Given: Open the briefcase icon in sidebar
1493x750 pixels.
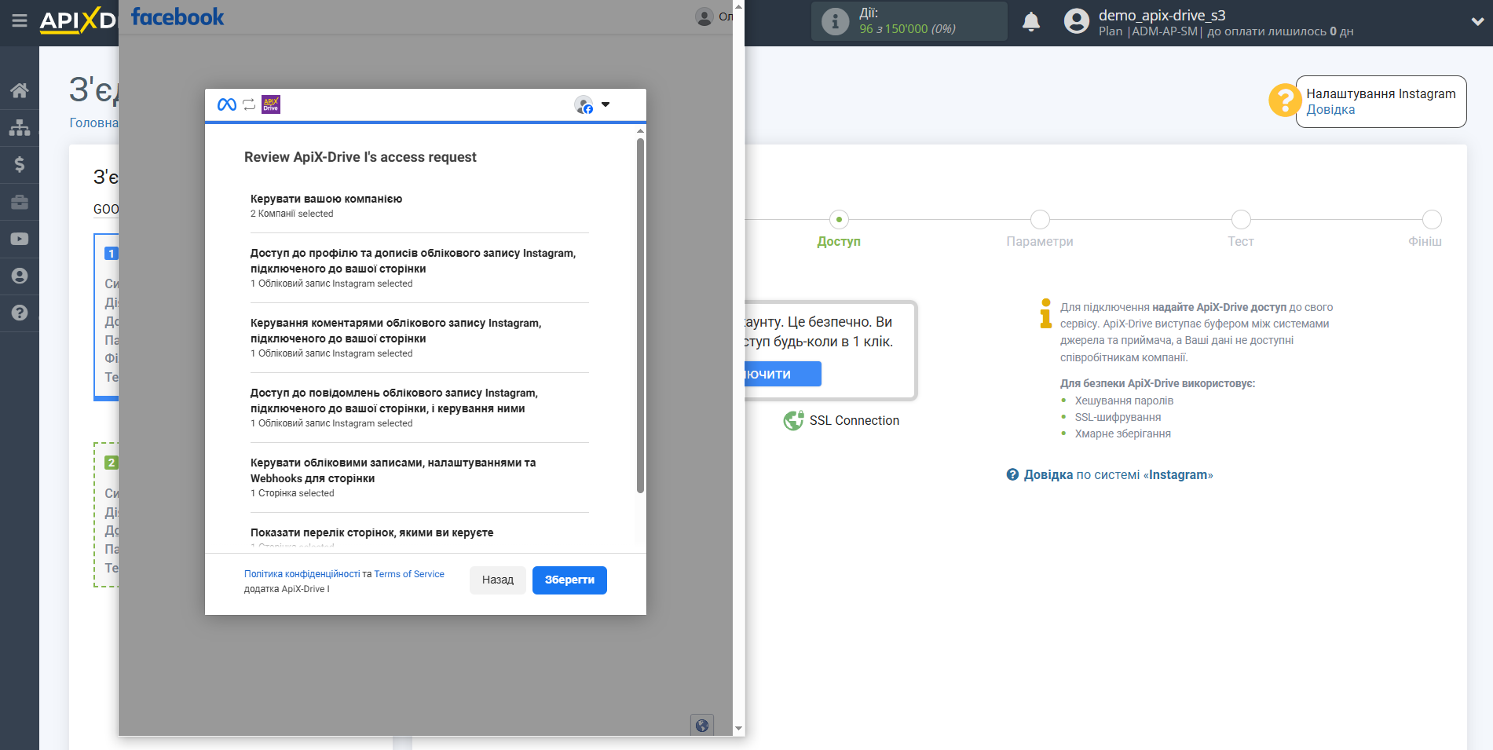Looking at the screenshot, I should [x=20, y=202].
